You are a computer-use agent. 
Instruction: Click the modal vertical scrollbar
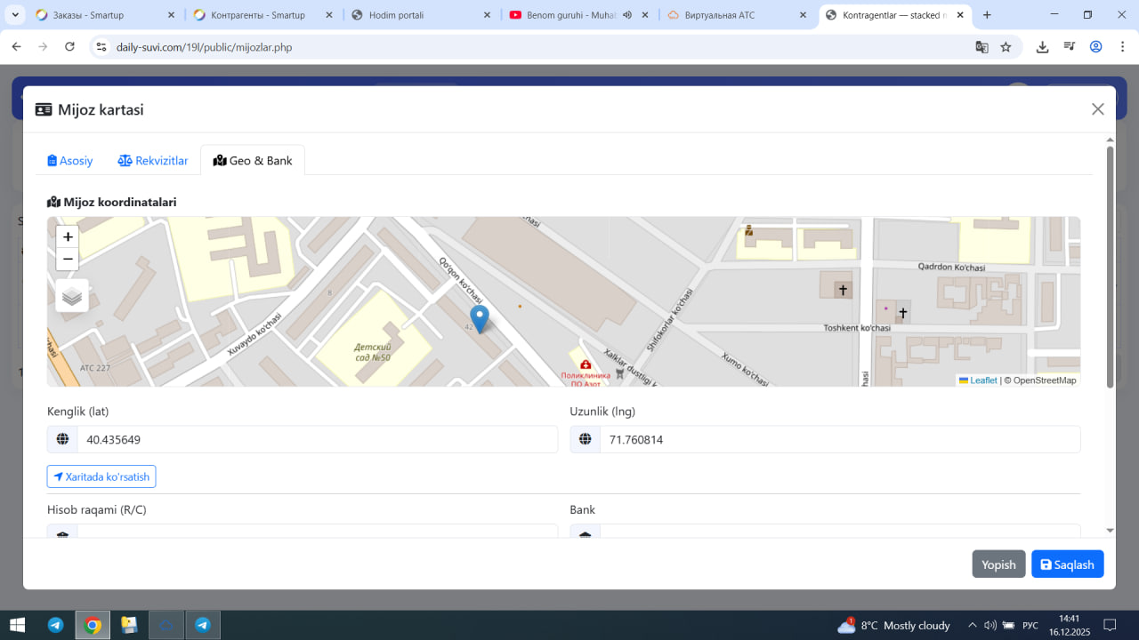[1110, 267]
